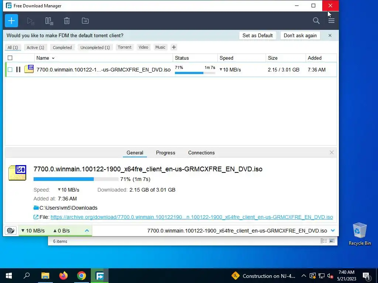Select the Video filter tab
378x283 pixels.
point(143,47)
